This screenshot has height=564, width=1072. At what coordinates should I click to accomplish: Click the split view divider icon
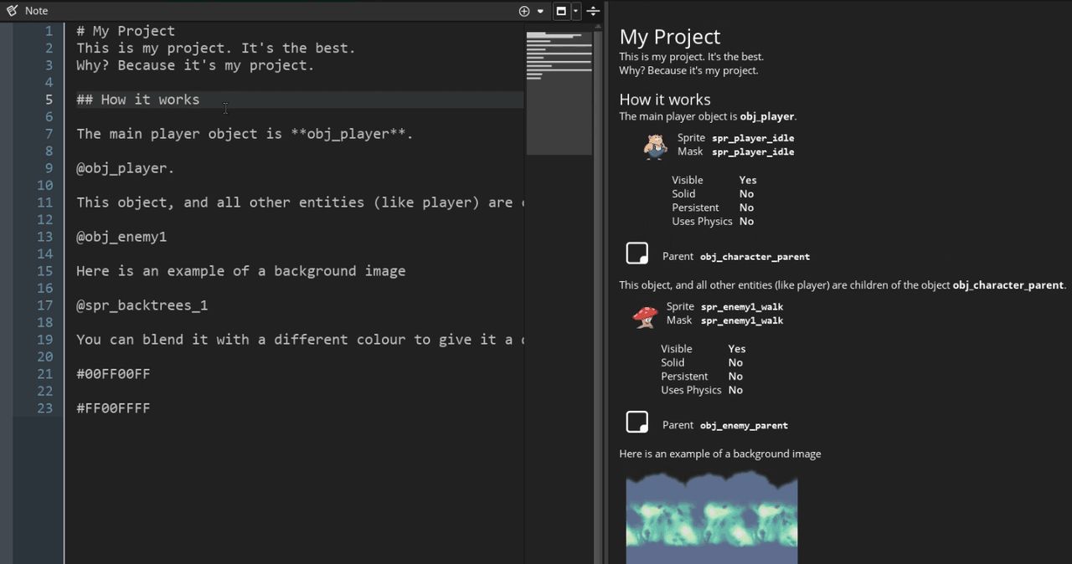(x=593, y=11)
